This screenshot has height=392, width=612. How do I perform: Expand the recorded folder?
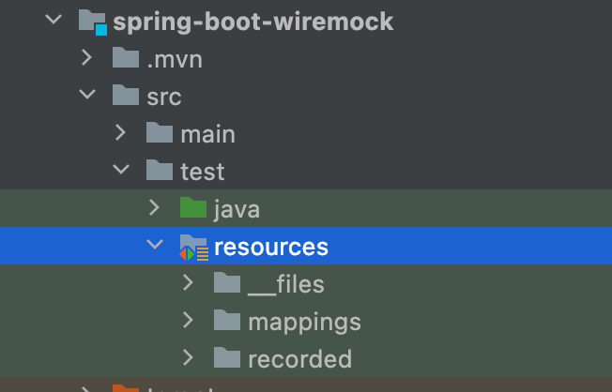click(188, 357)
